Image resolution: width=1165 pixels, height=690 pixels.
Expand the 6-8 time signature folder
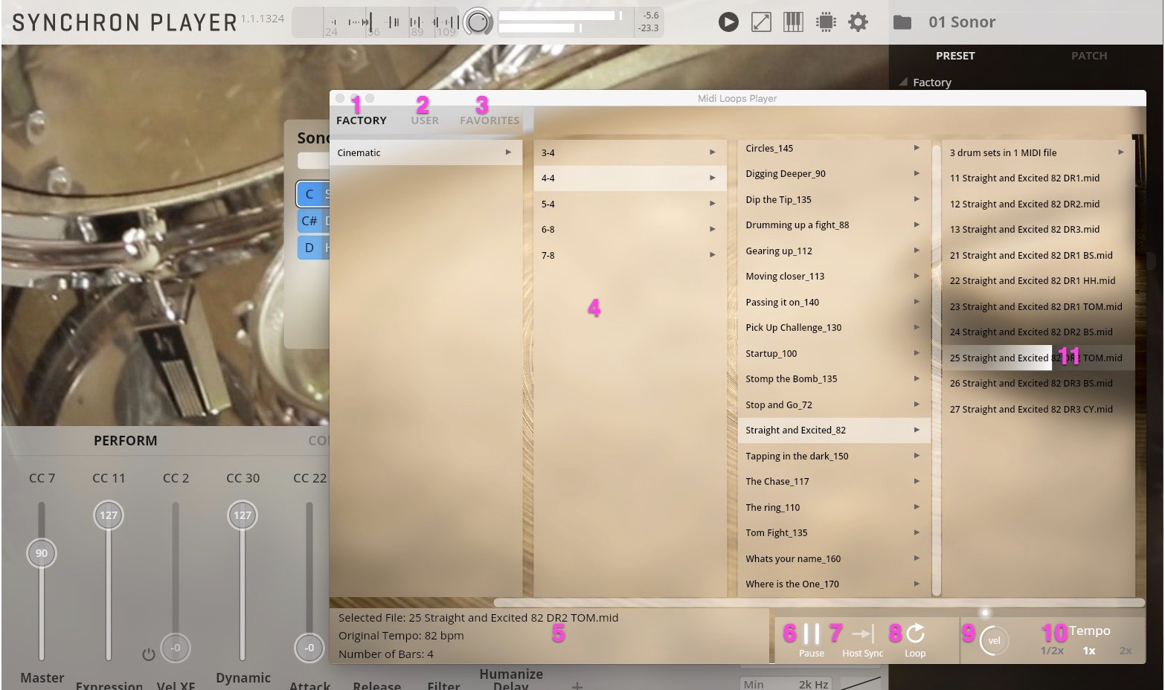tap(629, 229)
